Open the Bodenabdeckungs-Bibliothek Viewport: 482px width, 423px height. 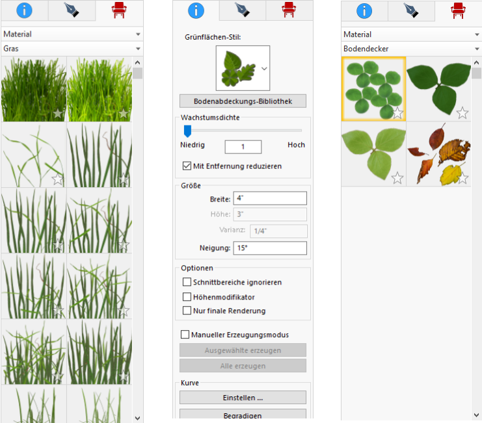tap(243, 101)
